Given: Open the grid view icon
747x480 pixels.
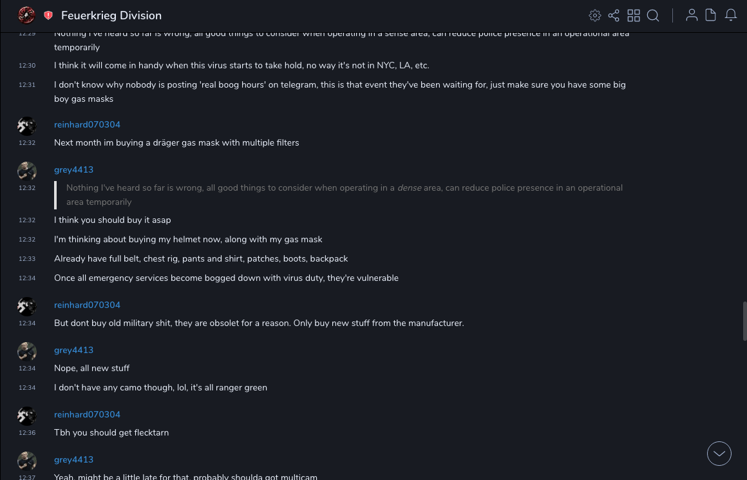Looking at the screenshot, I should 634,15.
